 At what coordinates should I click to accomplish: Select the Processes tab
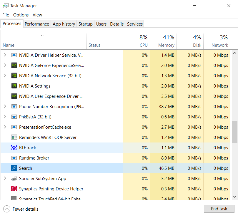click(x=12, y=24)
